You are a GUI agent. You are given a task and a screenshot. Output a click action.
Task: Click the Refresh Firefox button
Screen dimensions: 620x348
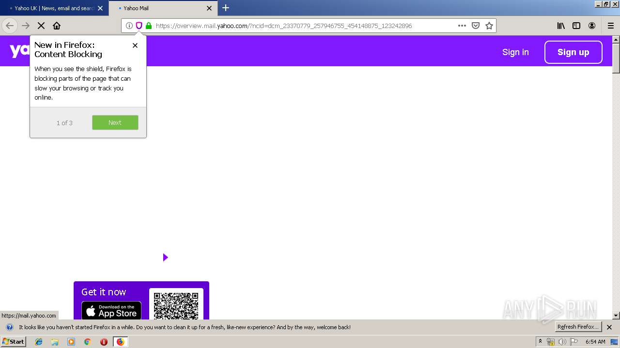point(578,327)
